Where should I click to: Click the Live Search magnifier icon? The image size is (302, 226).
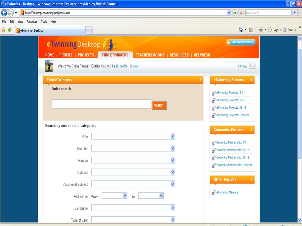click(x=295, y=13)
